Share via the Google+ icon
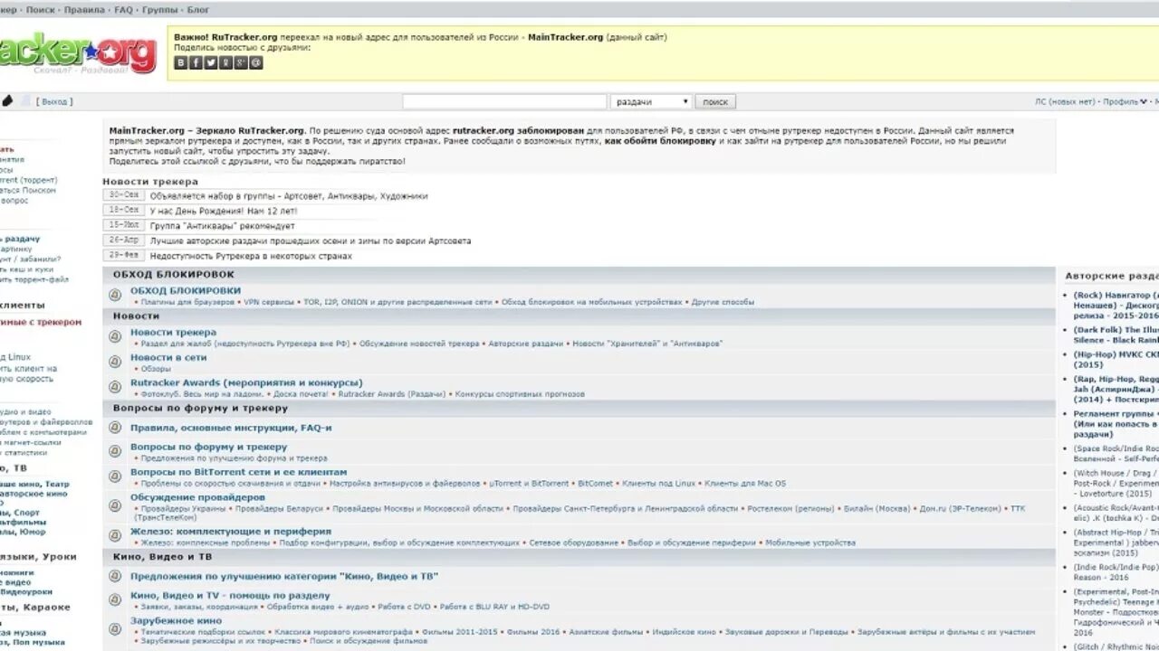 point(241,62)
